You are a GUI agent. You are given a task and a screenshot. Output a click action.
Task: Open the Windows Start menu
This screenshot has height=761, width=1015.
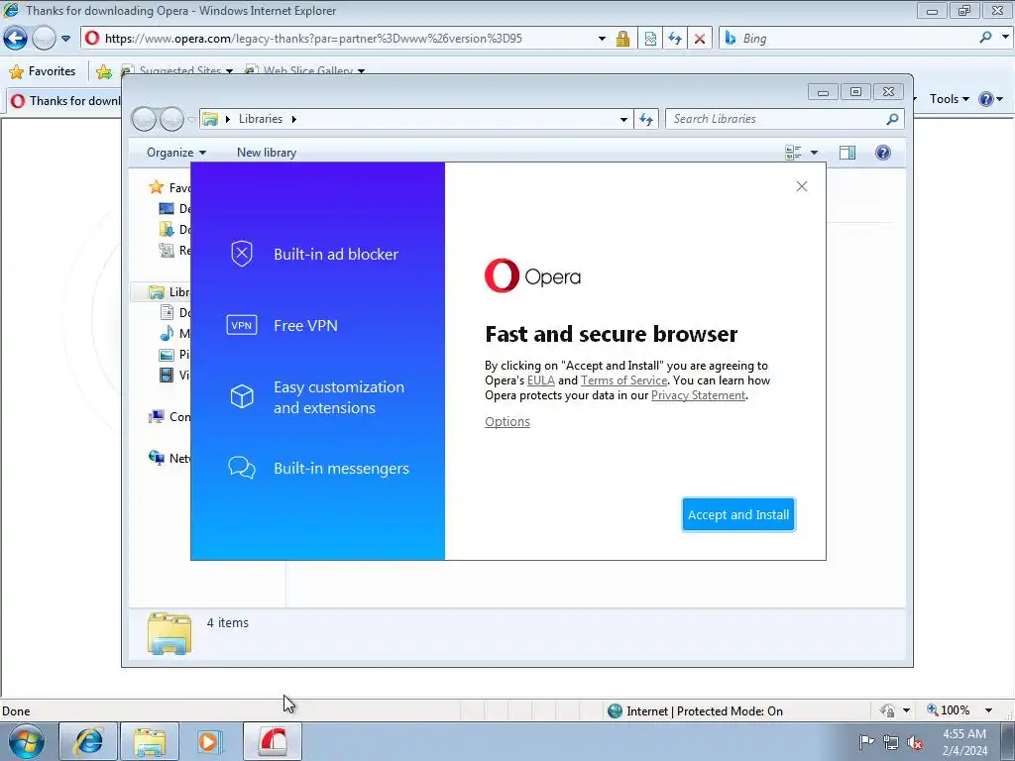[x=27, y=741]
